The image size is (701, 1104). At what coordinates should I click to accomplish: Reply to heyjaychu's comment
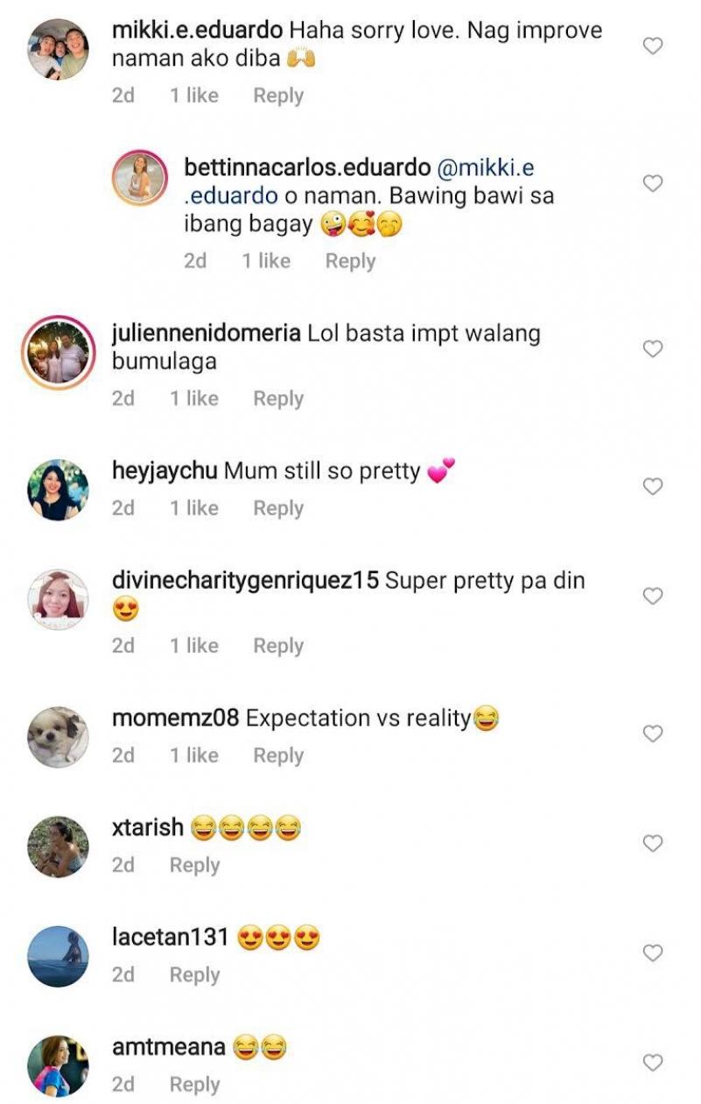pos(278,508)
